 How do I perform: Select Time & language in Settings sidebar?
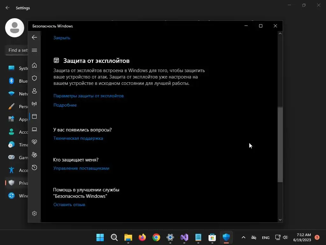tap(17, 145)
